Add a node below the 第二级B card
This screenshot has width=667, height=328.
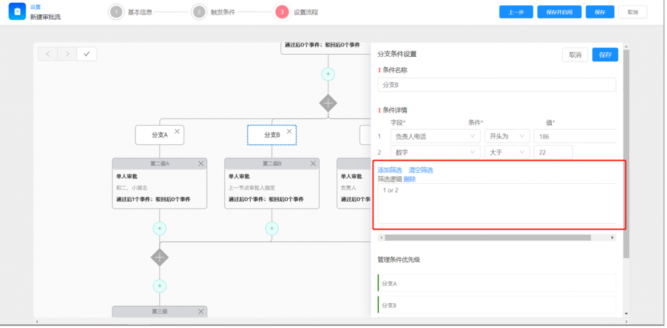coord(272,229)
